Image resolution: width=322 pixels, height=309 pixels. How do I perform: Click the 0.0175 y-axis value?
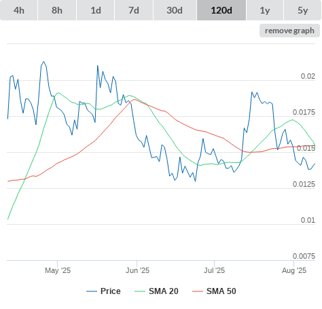304,112
